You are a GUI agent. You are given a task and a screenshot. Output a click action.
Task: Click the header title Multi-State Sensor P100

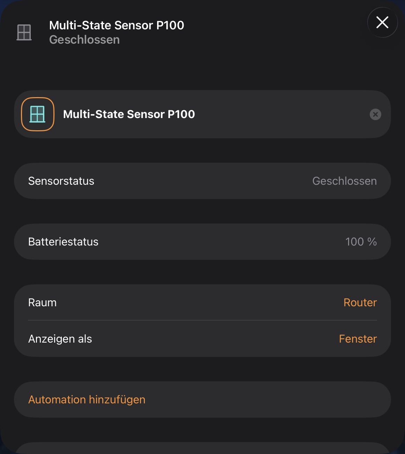pyautogui.click(x=117, y=25)
